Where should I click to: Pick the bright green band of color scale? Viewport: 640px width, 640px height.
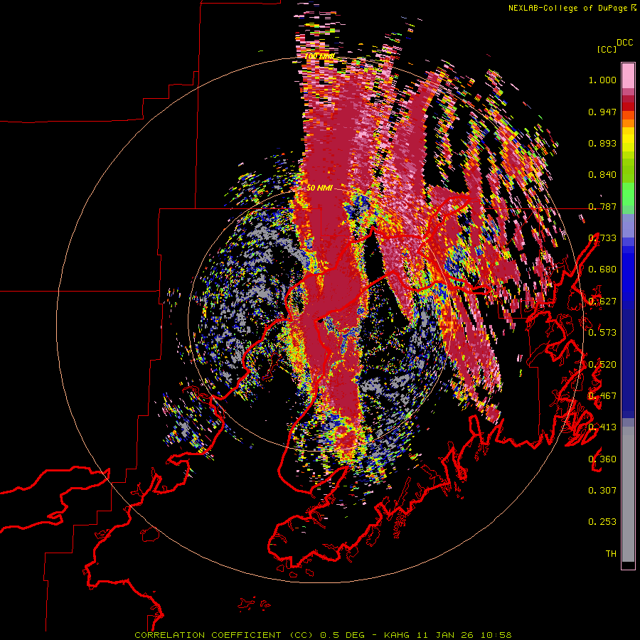pyautogui.click(x=628, y=194)
